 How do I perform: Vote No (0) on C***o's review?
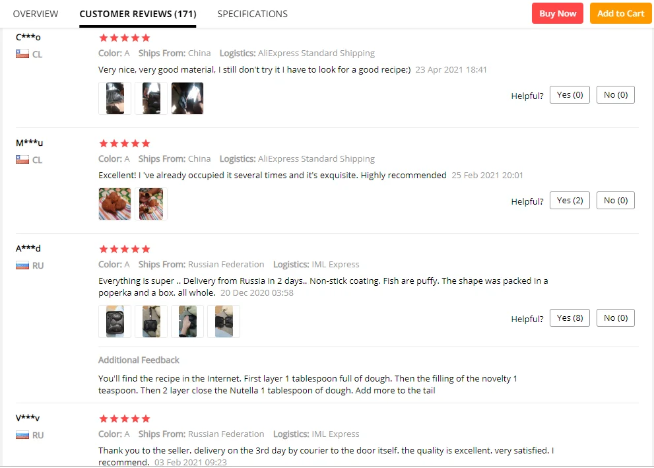615,94
